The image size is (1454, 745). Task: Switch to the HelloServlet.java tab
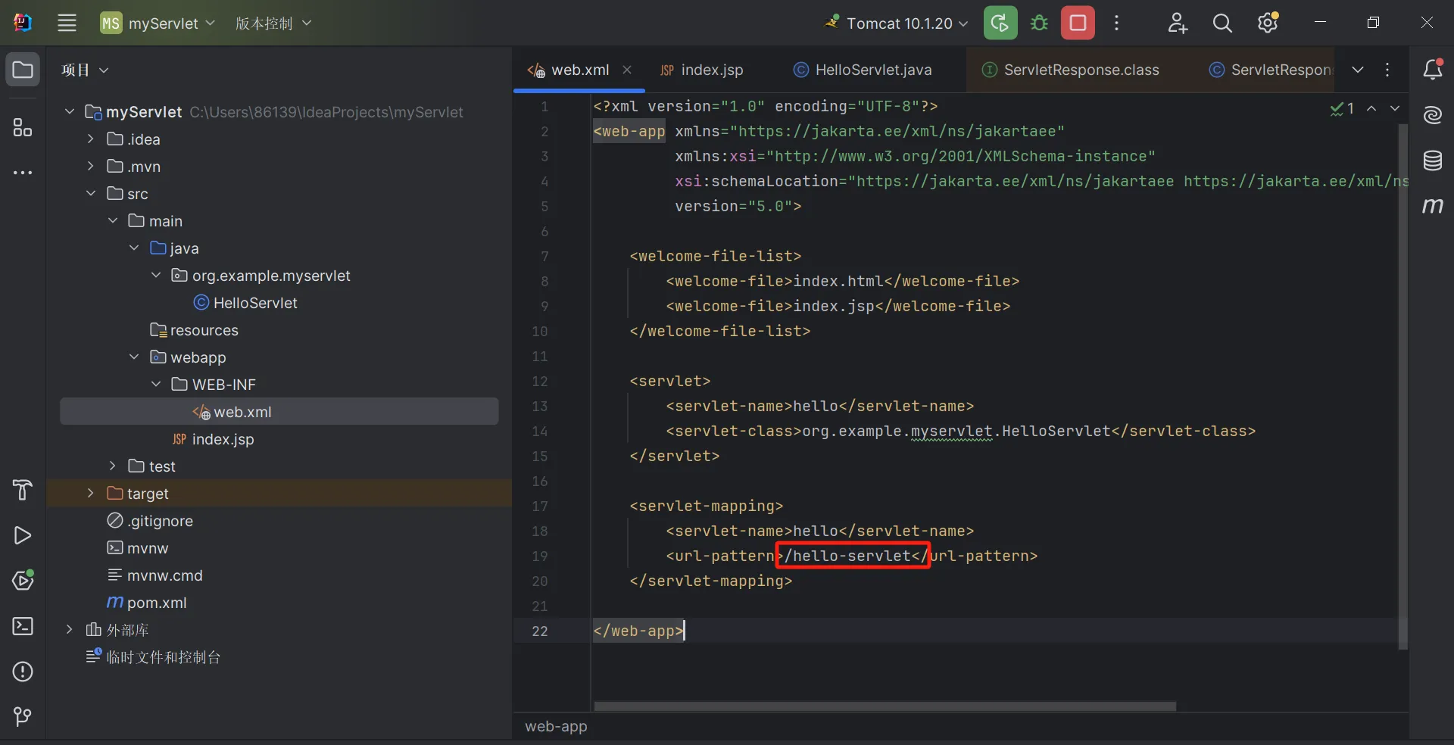863,70
